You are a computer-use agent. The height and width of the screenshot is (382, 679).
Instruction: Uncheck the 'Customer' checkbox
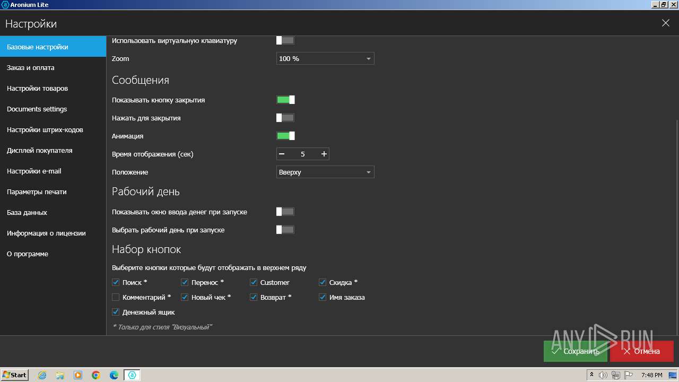pos(254,282)
